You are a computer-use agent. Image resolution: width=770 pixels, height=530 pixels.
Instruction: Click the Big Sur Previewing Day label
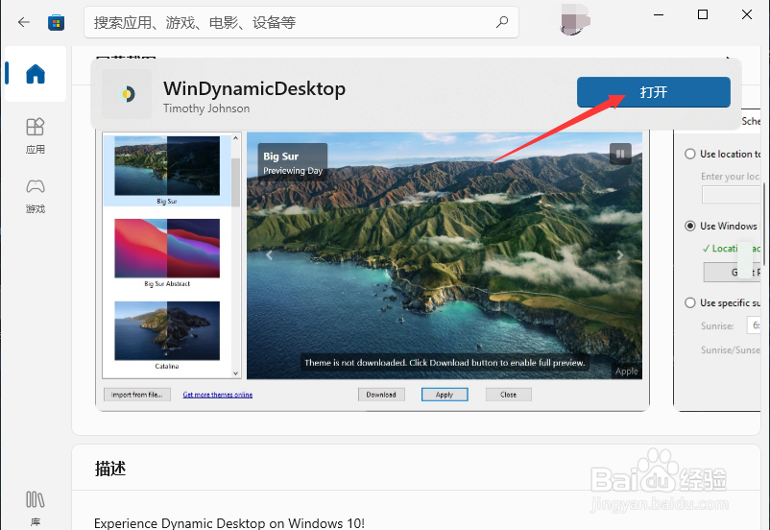click(x=293, y=163)
